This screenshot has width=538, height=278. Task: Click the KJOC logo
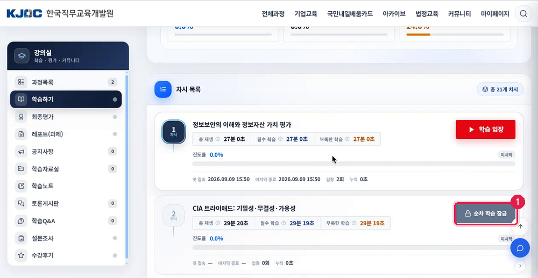(24, 13)
